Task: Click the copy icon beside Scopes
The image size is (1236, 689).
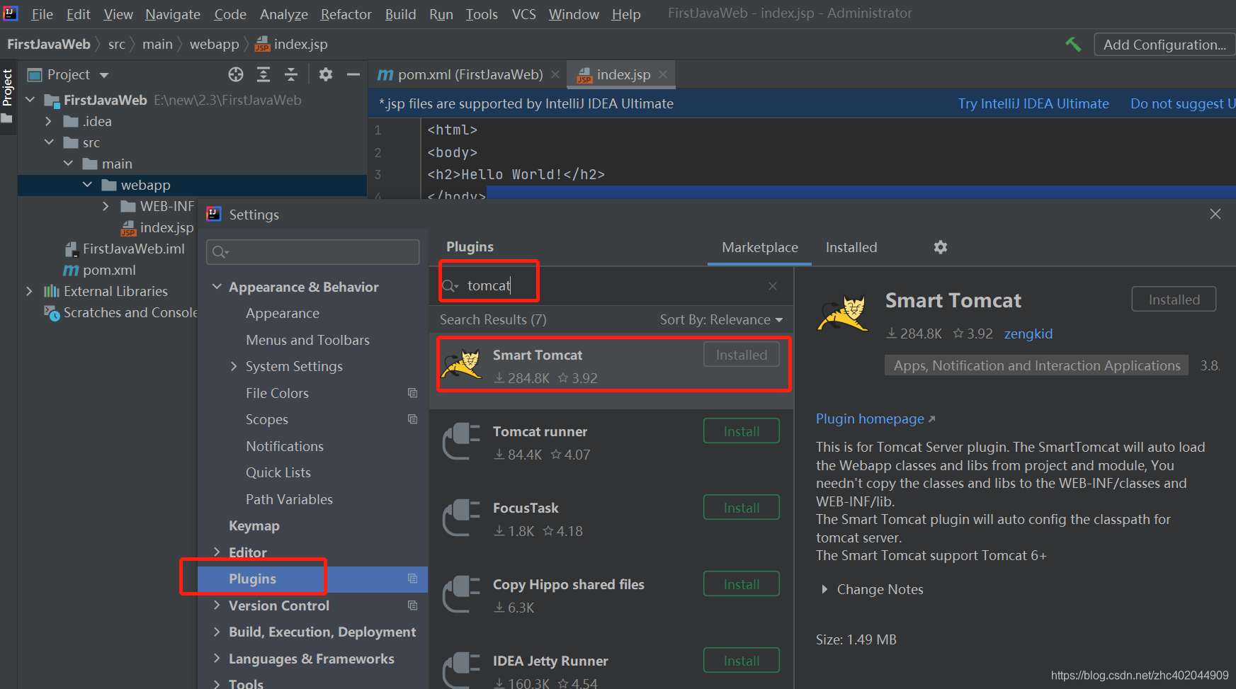Action: tap(412, 419)
